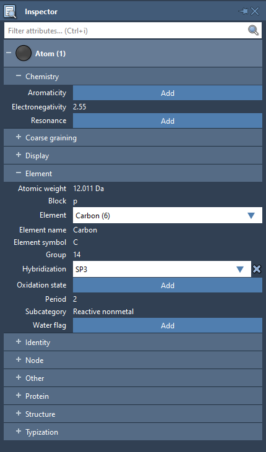Focus the Filter attributes search field
266x452 pixels.
click(x=126, y=30)
